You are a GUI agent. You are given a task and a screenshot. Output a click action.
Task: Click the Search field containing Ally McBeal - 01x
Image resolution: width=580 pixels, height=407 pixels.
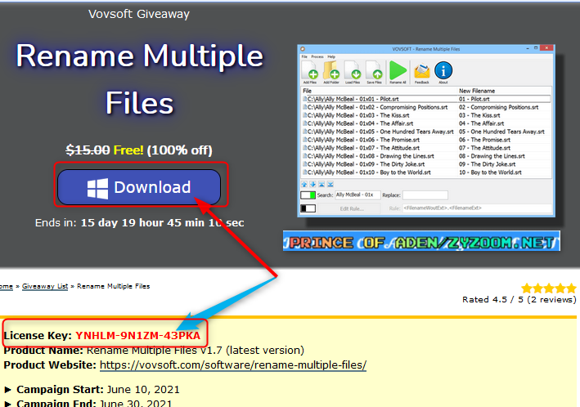pyautogui.click(x=357, y=195)
